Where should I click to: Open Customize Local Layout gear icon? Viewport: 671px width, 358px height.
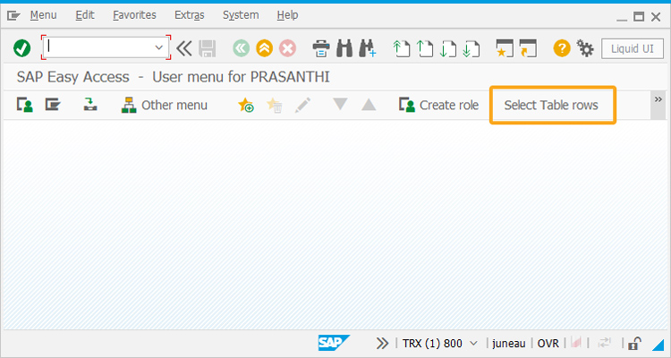(585, 48)
